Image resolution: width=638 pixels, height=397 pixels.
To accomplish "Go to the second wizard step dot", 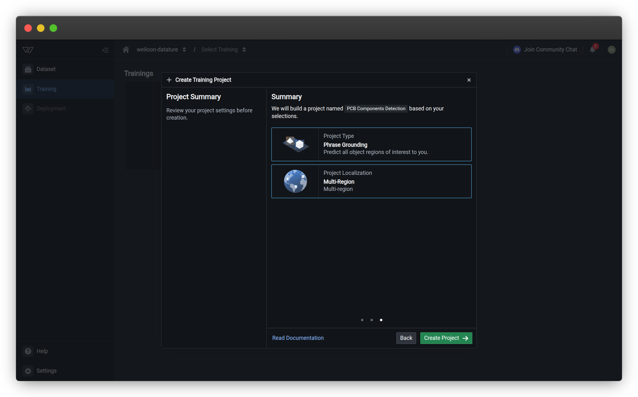I will 372,320.
